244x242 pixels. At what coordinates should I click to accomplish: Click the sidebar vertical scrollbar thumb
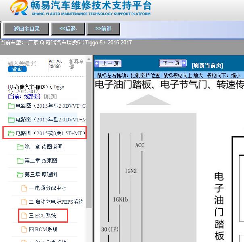89,135
